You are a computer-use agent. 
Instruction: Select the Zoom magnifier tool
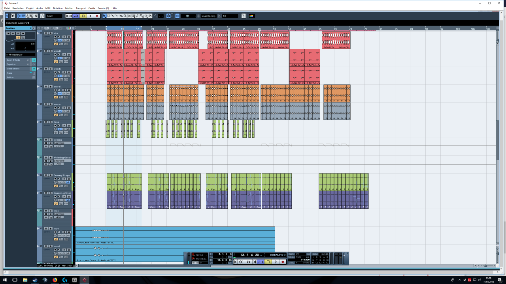pos(125,16)
